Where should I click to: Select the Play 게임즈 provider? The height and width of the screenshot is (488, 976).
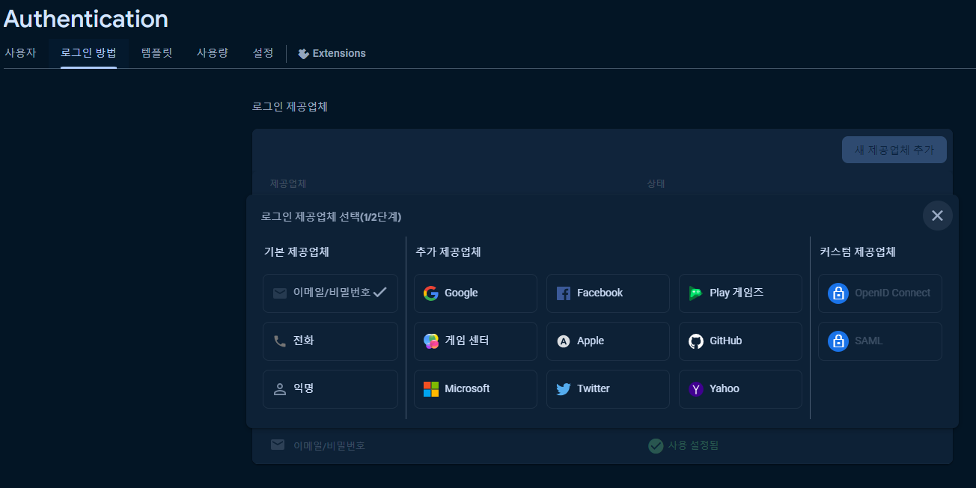point(740,293)
